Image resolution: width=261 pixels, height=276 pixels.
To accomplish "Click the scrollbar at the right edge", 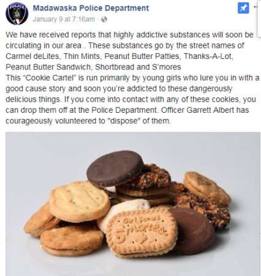I will (259, 18).
